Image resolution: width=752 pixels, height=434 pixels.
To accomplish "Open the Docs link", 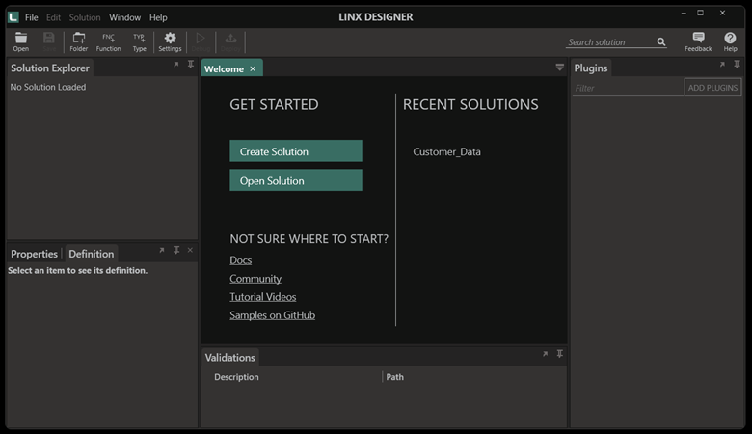I will [x=240, y=260].
